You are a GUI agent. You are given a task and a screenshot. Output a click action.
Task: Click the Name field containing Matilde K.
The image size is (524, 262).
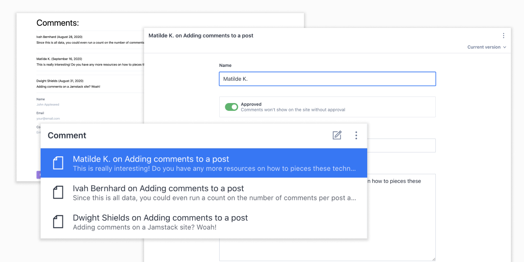[x=327, y=79]
